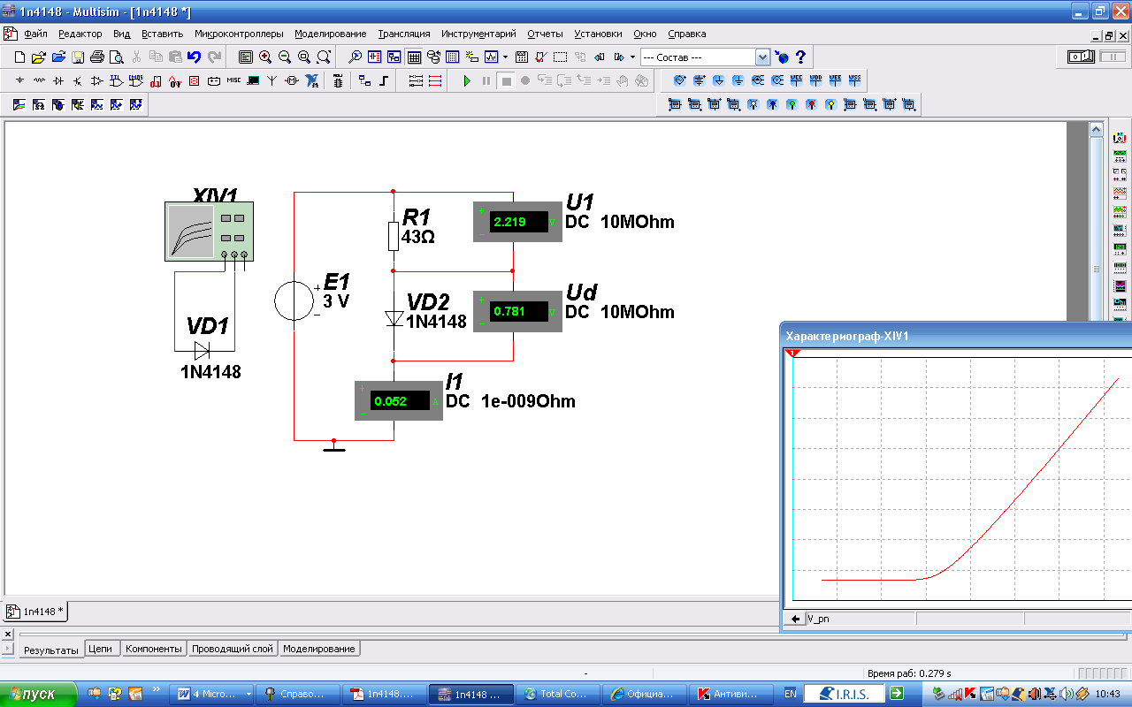Save the circuit with the diskette icon
Viewport: 1132px width, 707px height.
78,57
